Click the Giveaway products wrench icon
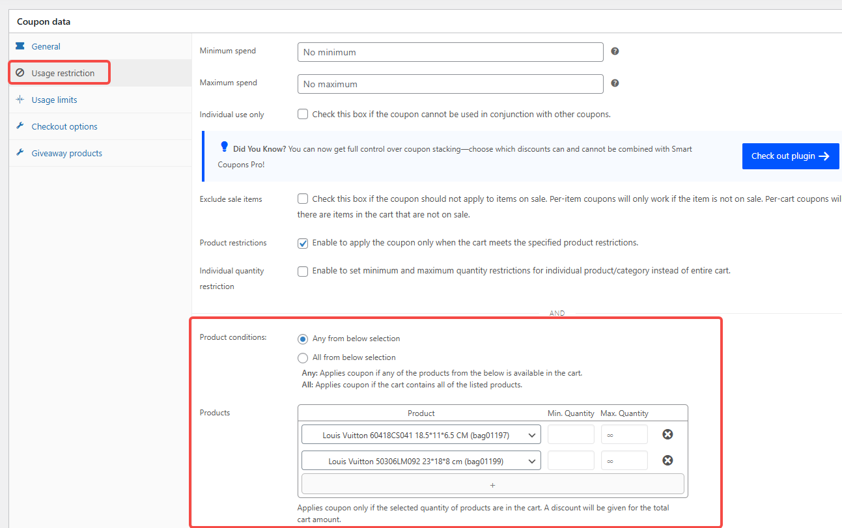Screen dimensions: 842x528 click(x=20, y=153)
